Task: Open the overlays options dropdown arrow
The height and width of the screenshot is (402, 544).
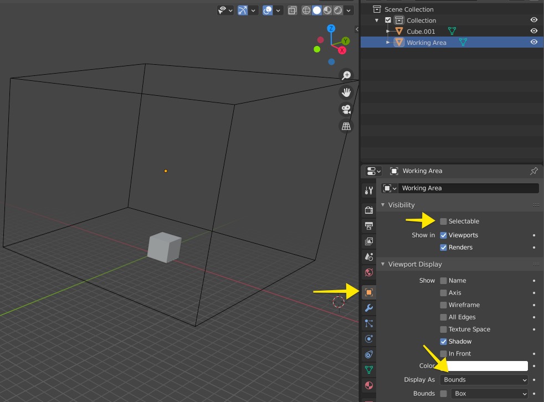Action: [x=278, y=11]
